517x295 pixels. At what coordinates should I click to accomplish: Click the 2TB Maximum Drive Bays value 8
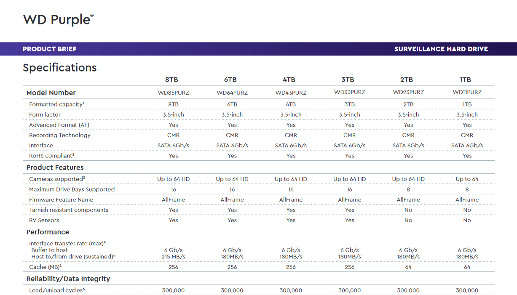click(x=408, y=189)
